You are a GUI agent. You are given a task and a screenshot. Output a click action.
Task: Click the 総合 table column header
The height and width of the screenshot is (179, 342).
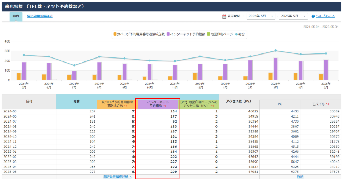pos(76,102)
